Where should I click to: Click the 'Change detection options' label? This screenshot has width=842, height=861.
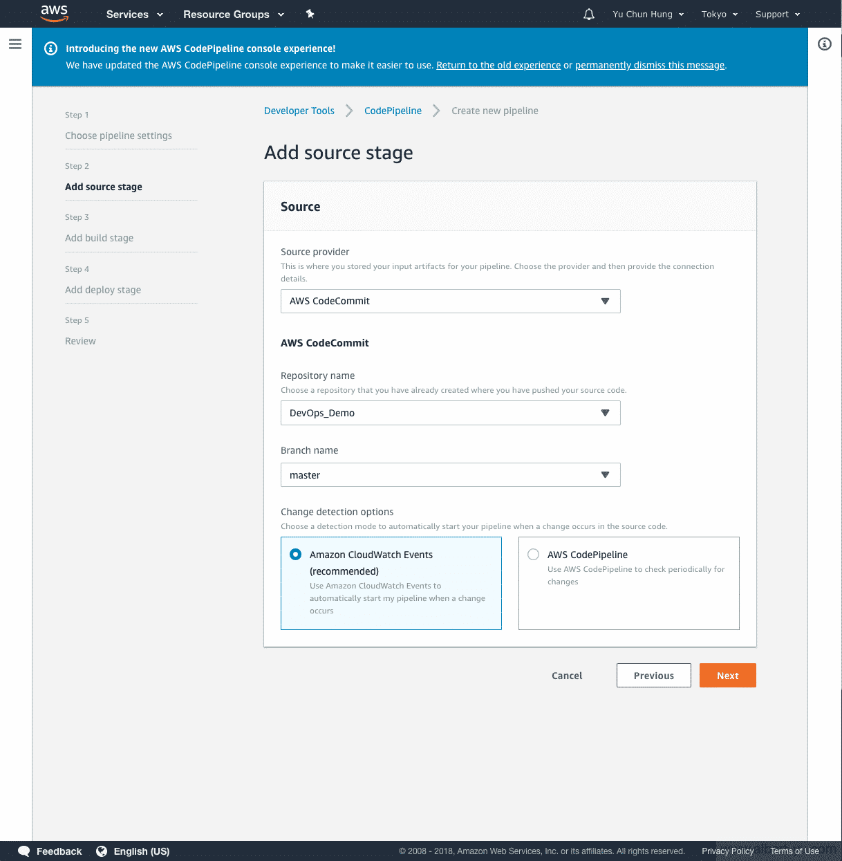(337, 512)
